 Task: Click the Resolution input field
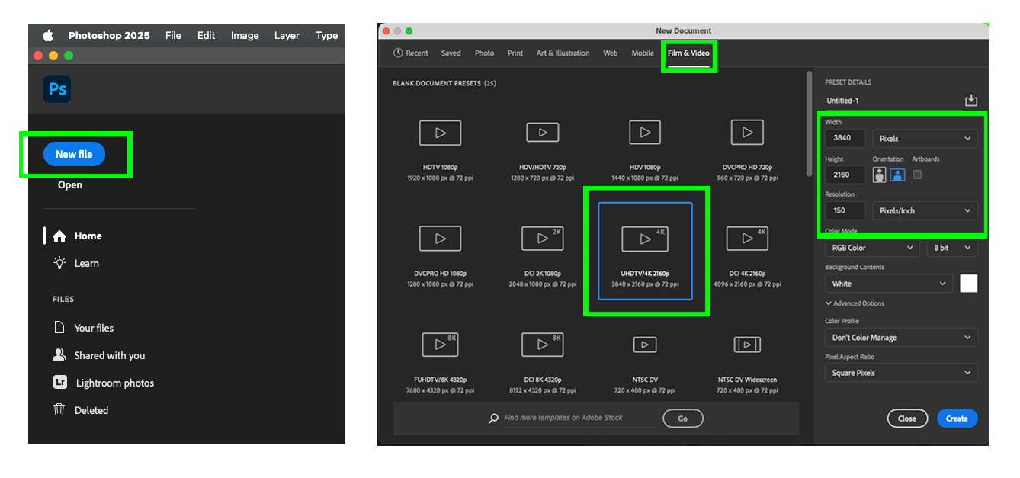point(845,210)
